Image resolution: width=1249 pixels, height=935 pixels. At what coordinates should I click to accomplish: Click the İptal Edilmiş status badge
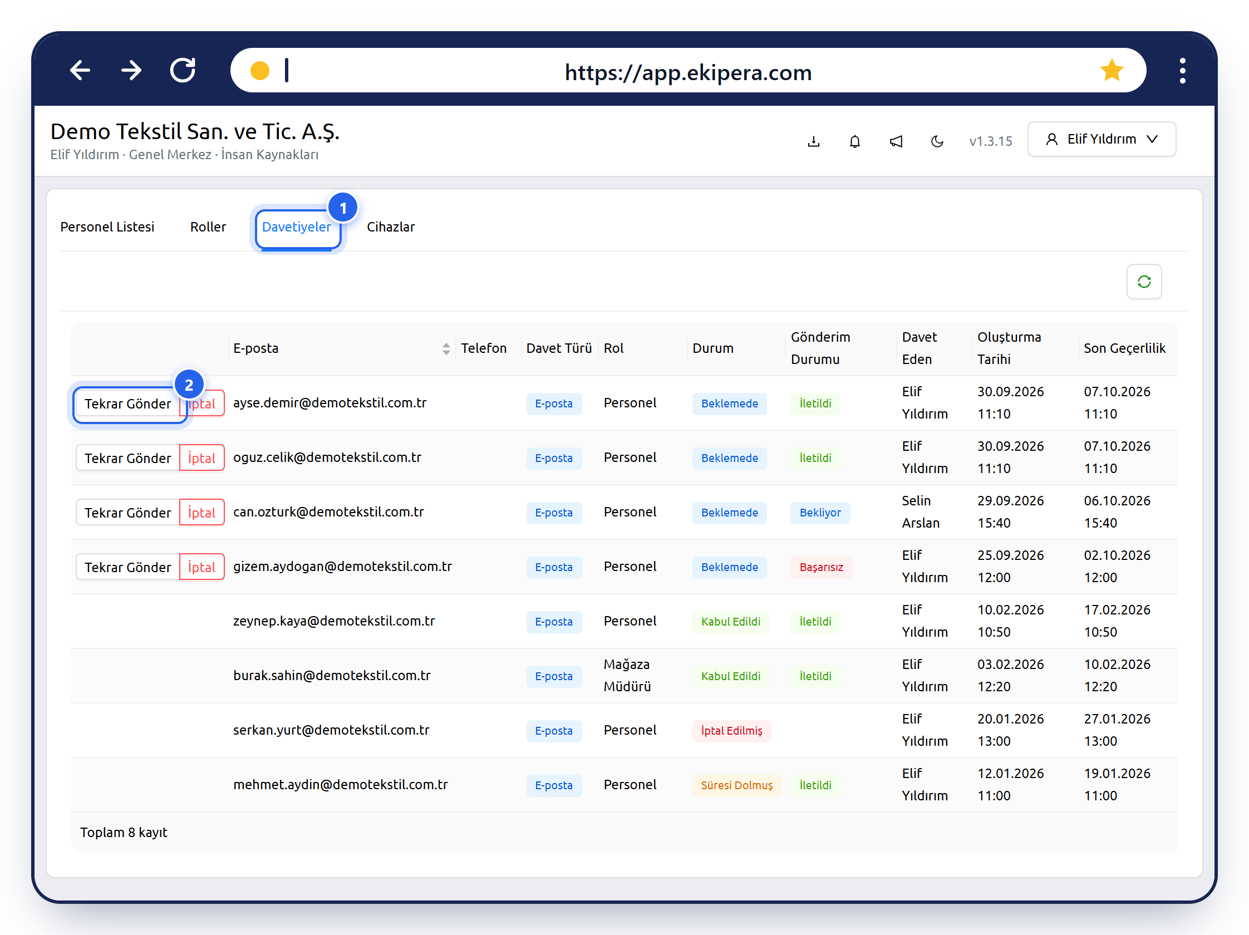731,730
